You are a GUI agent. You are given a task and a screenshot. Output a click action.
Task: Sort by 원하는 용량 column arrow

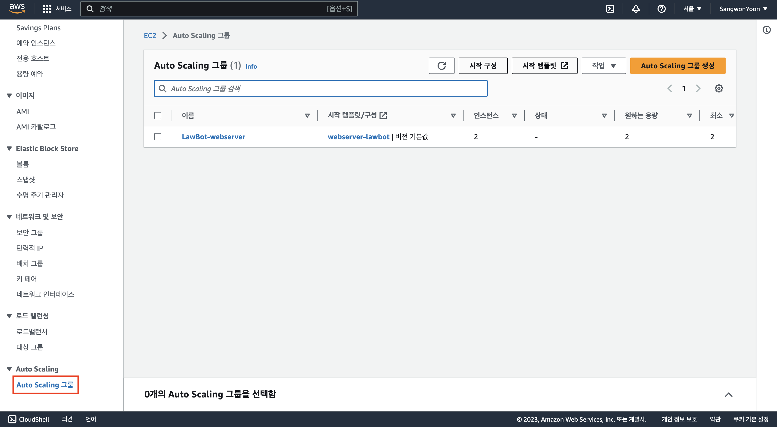coord(689,116)
